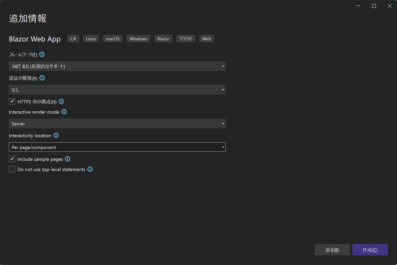Open Interactive render mode dropdown showing Server
This screenshot has width=397, height=265.
point(117,124)
